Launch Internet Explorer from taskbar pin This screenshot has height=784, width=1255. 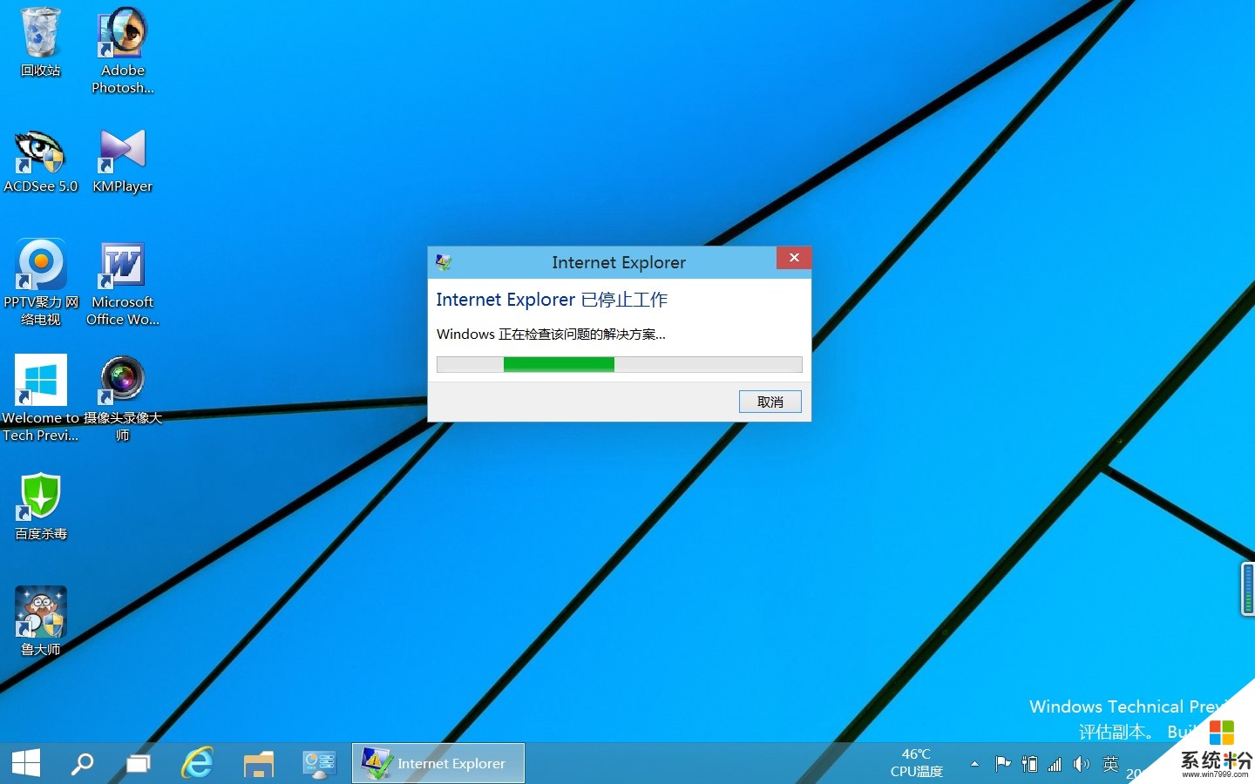[x=198, y=763]
